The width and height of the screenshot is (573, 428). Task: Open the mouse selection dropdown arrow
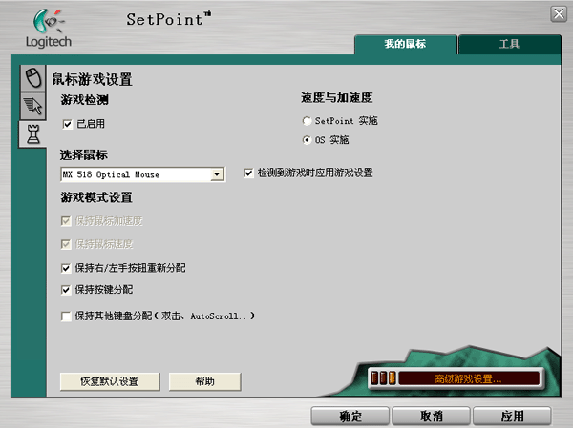tap(217, 174)
